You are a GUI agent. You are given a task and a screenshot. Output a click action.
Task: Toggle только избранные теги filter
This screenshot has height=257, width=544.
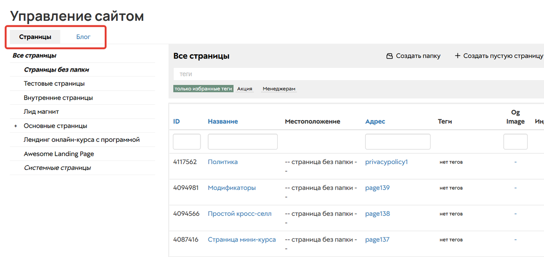pos(203,89)
